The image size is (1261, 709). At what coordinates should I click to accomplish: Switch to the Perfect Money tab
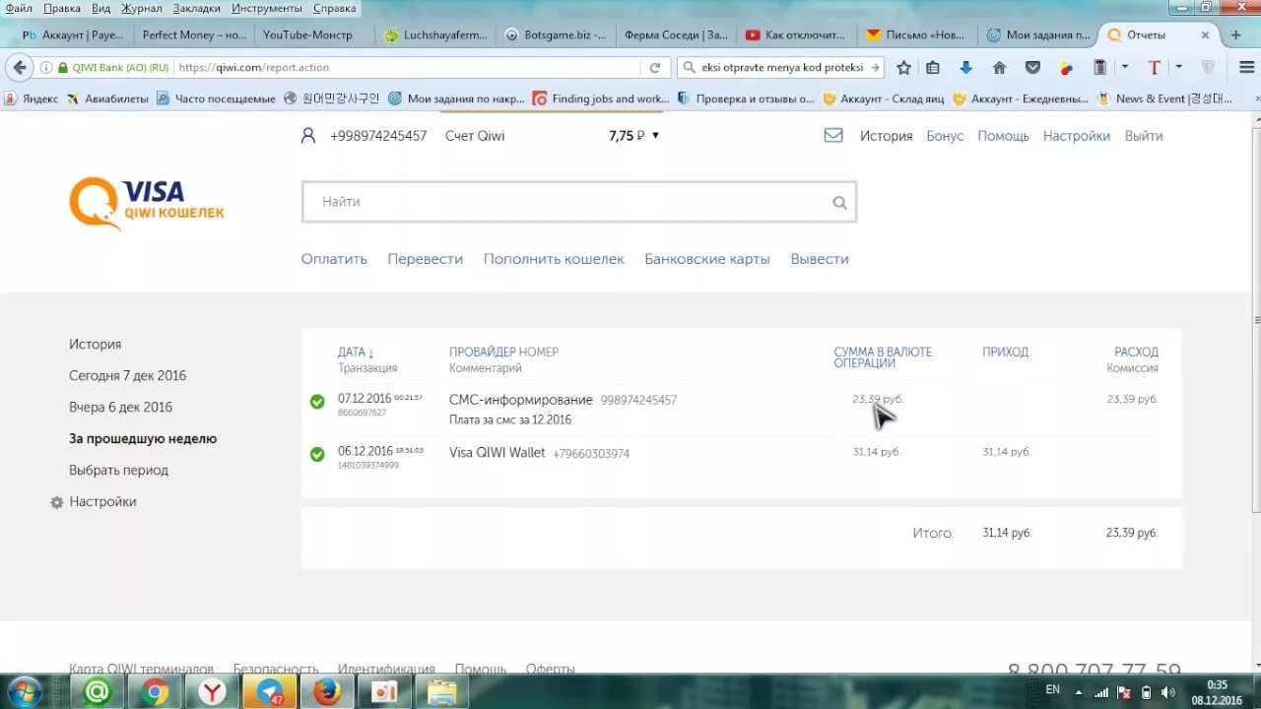195,34
